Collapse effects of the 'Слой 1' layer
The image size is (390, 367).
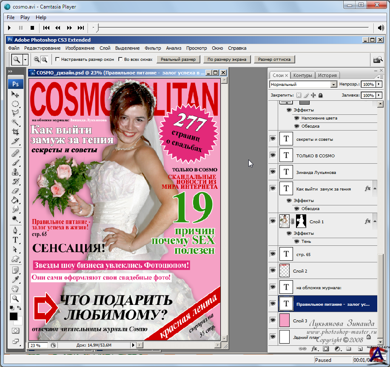(375, 222)
